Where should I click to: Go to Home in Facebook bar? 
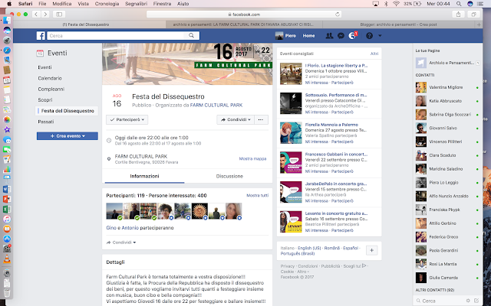pyautogui.click(x=308, y=36)
